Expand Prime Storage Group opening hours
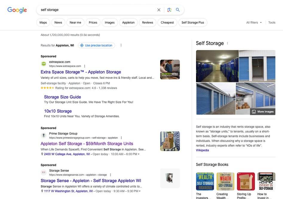The width and height of the screenshot is (283, 199). (139, 154)
